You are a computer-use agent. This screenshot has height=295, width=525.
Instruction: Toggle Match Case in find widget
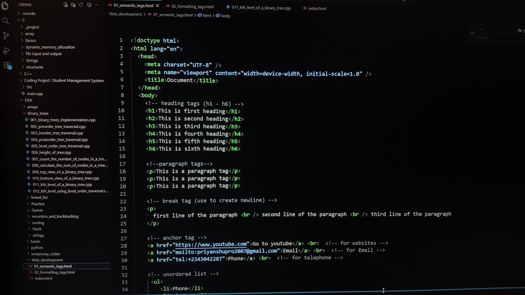pos(520,30)
